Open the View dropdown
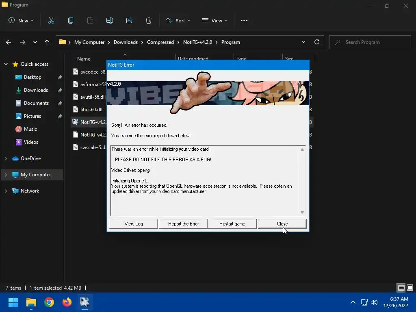The width and height of the screenshot is (416, 312). [x=214, y=20]
